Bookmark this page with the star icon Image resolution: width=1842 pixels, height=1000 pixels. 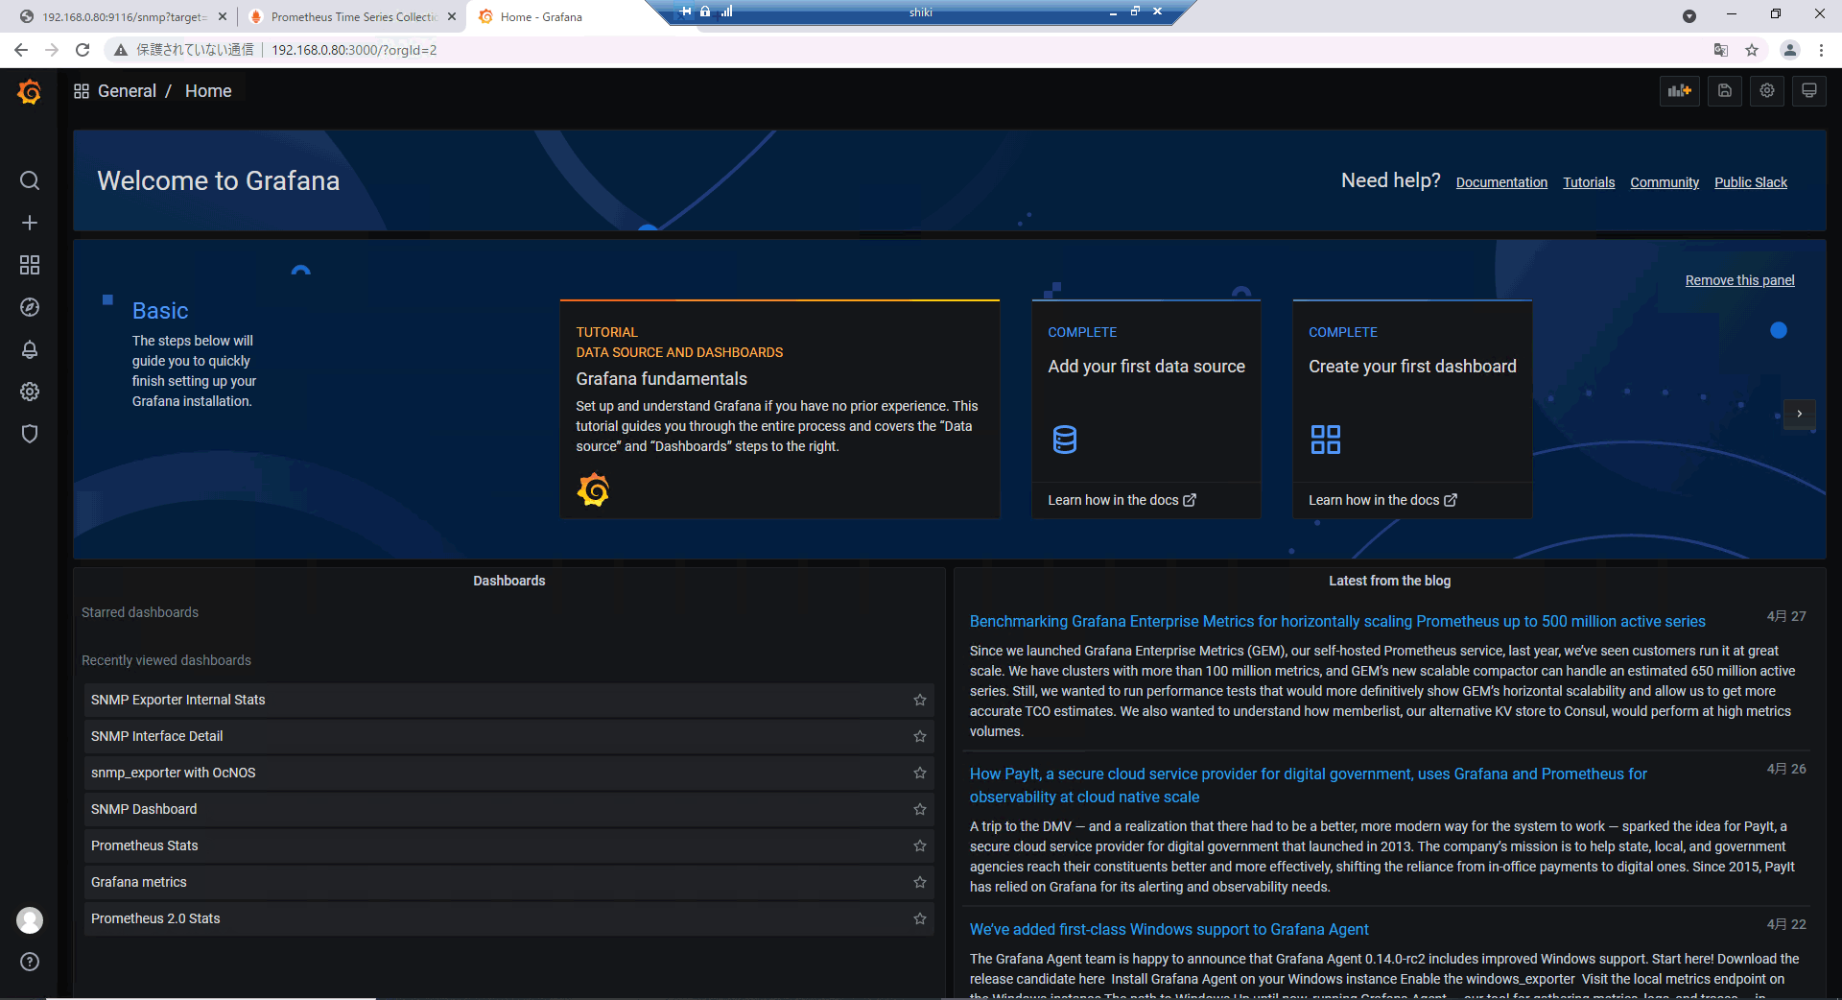[1752, 50]
